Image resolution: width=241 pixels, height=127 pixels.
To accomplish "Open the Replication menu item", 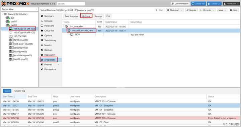I will click(51, 55).
